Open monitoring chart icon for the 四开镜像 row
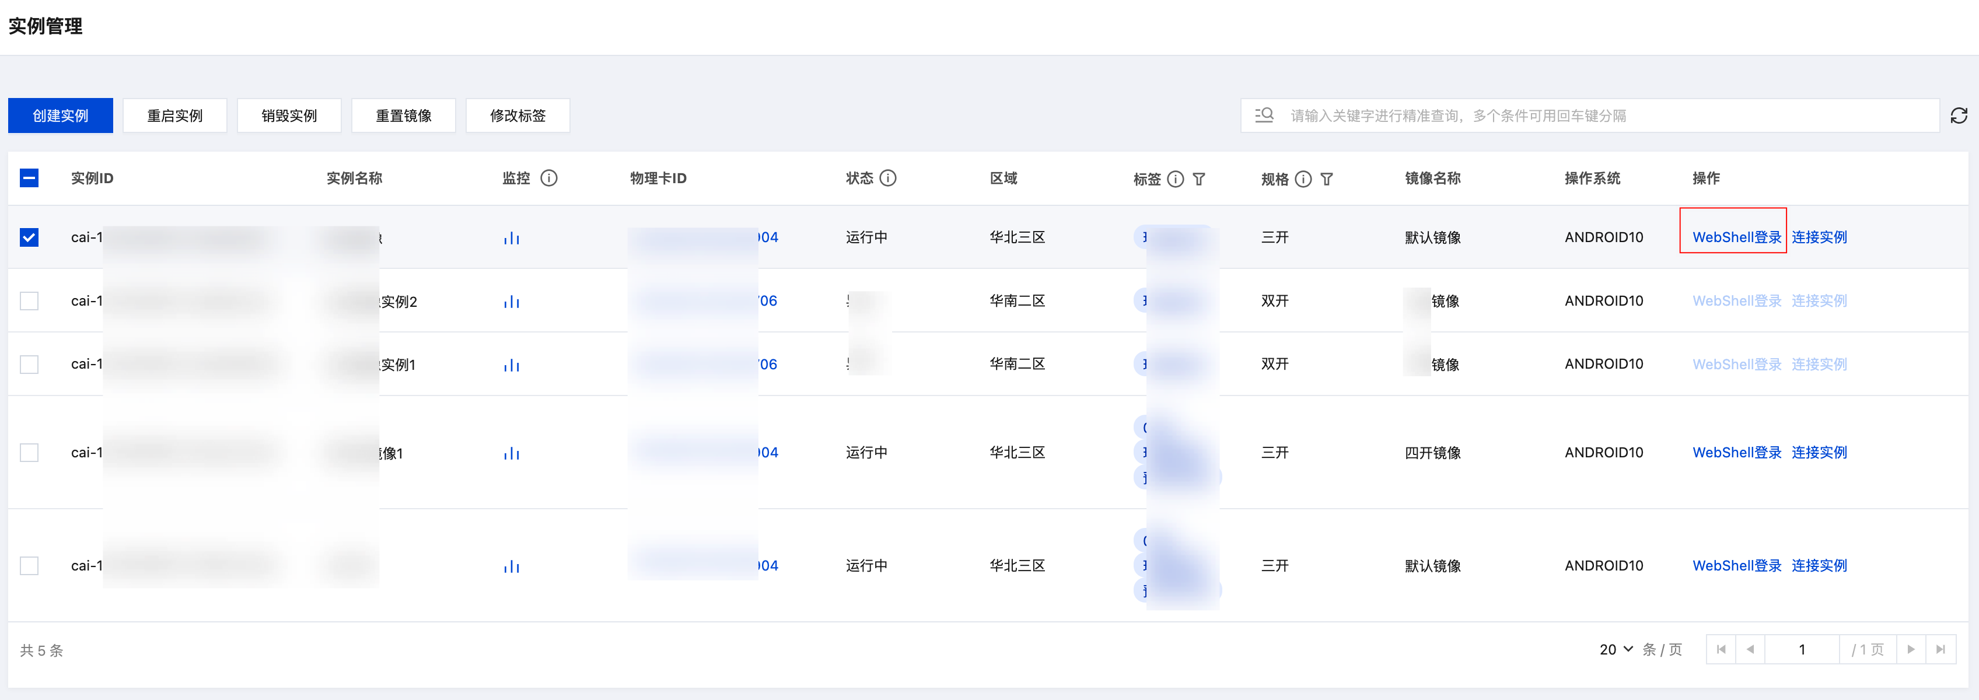 point(512,453)
